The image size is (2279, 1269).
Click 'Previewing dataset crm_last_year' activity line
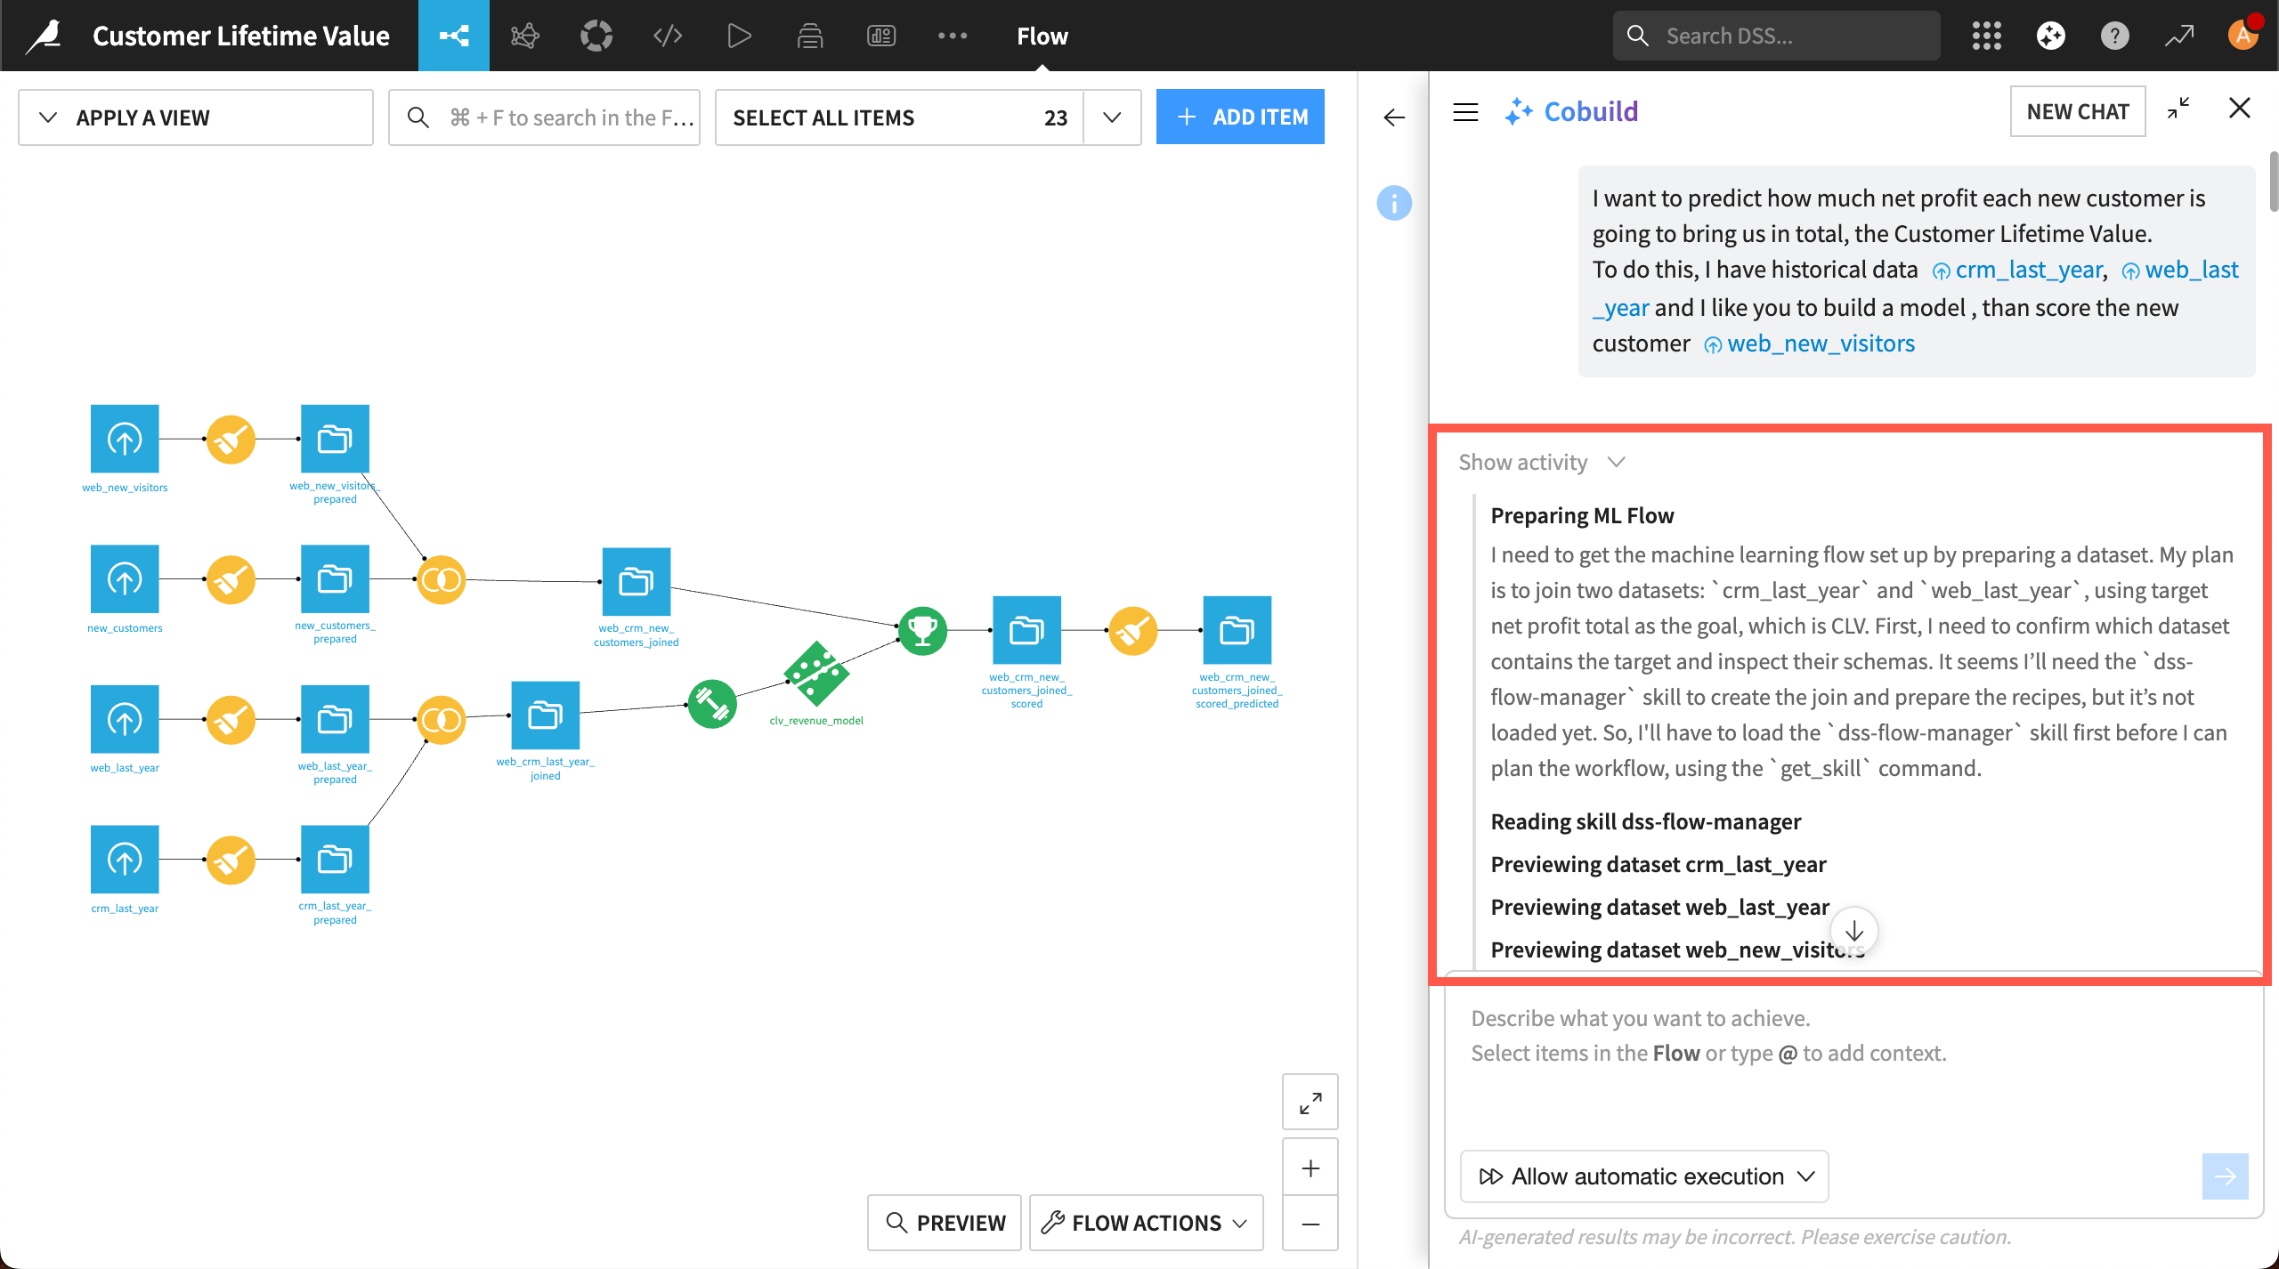[x=1658, y=864]
